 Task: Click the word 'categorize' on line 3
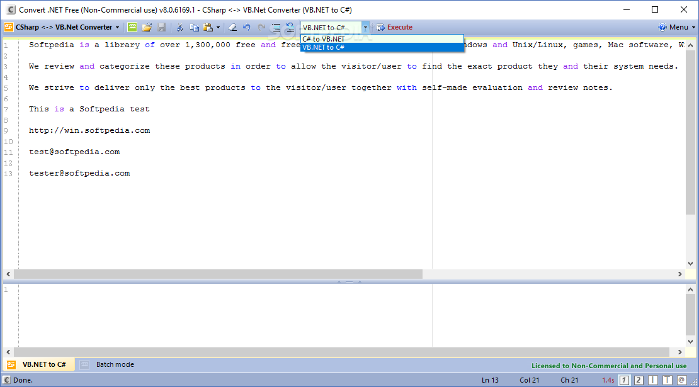pos(125,66)
